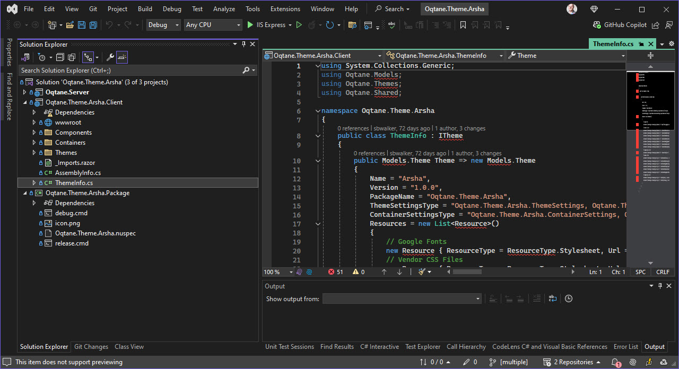Toggle word wrap indicator SPC in status bar

[640, 271]
